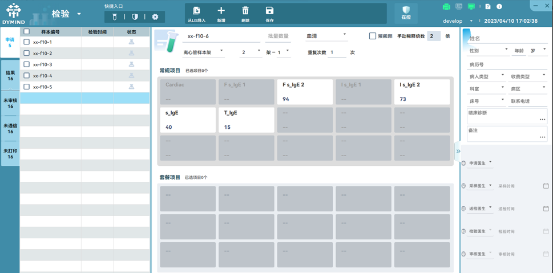Image resolution: width=553 pixels, height=273 pixels.
Task: Switch to the 结果 16 tab
Action: (10, 76)
